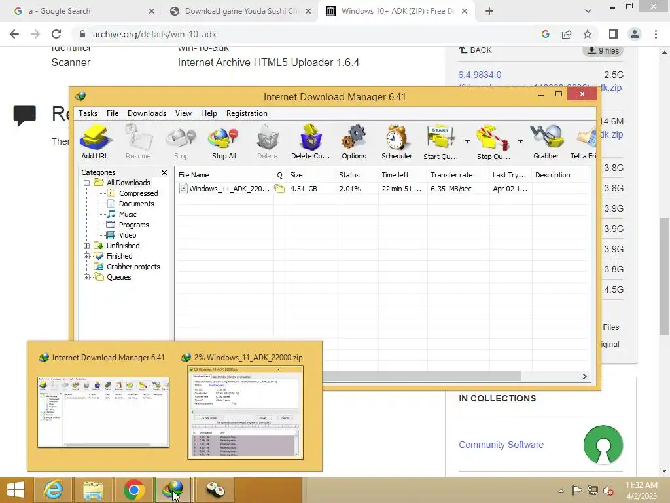Close the Categories panel

(x=164, y=172)
